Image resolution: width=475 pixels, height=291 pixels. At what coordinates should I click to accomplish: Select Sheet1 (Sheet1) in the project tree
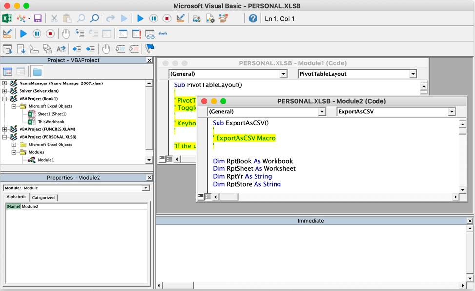(52, 114)
